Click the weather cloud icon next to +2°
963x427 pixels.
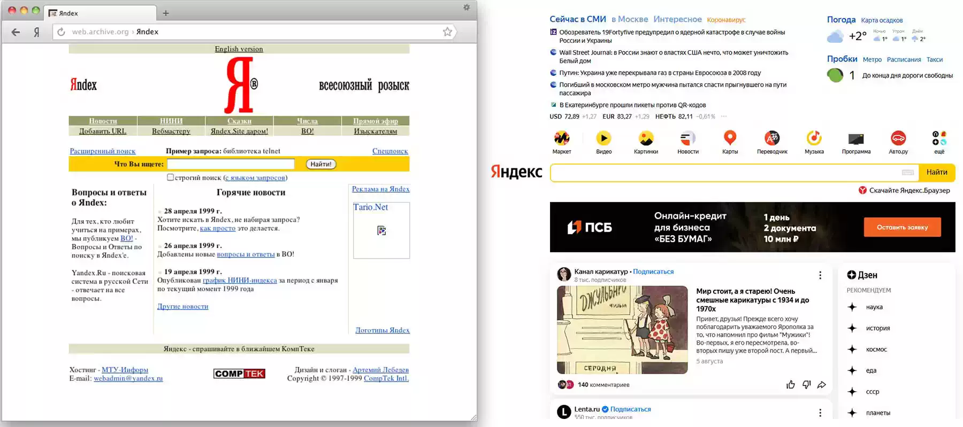click(x=835, y=36)
